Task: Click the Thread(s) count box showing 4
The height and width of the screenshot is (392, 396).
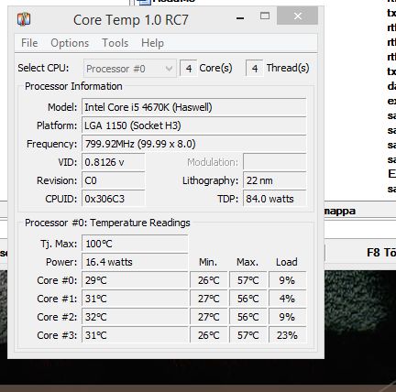Action: [x=255, y=68]
